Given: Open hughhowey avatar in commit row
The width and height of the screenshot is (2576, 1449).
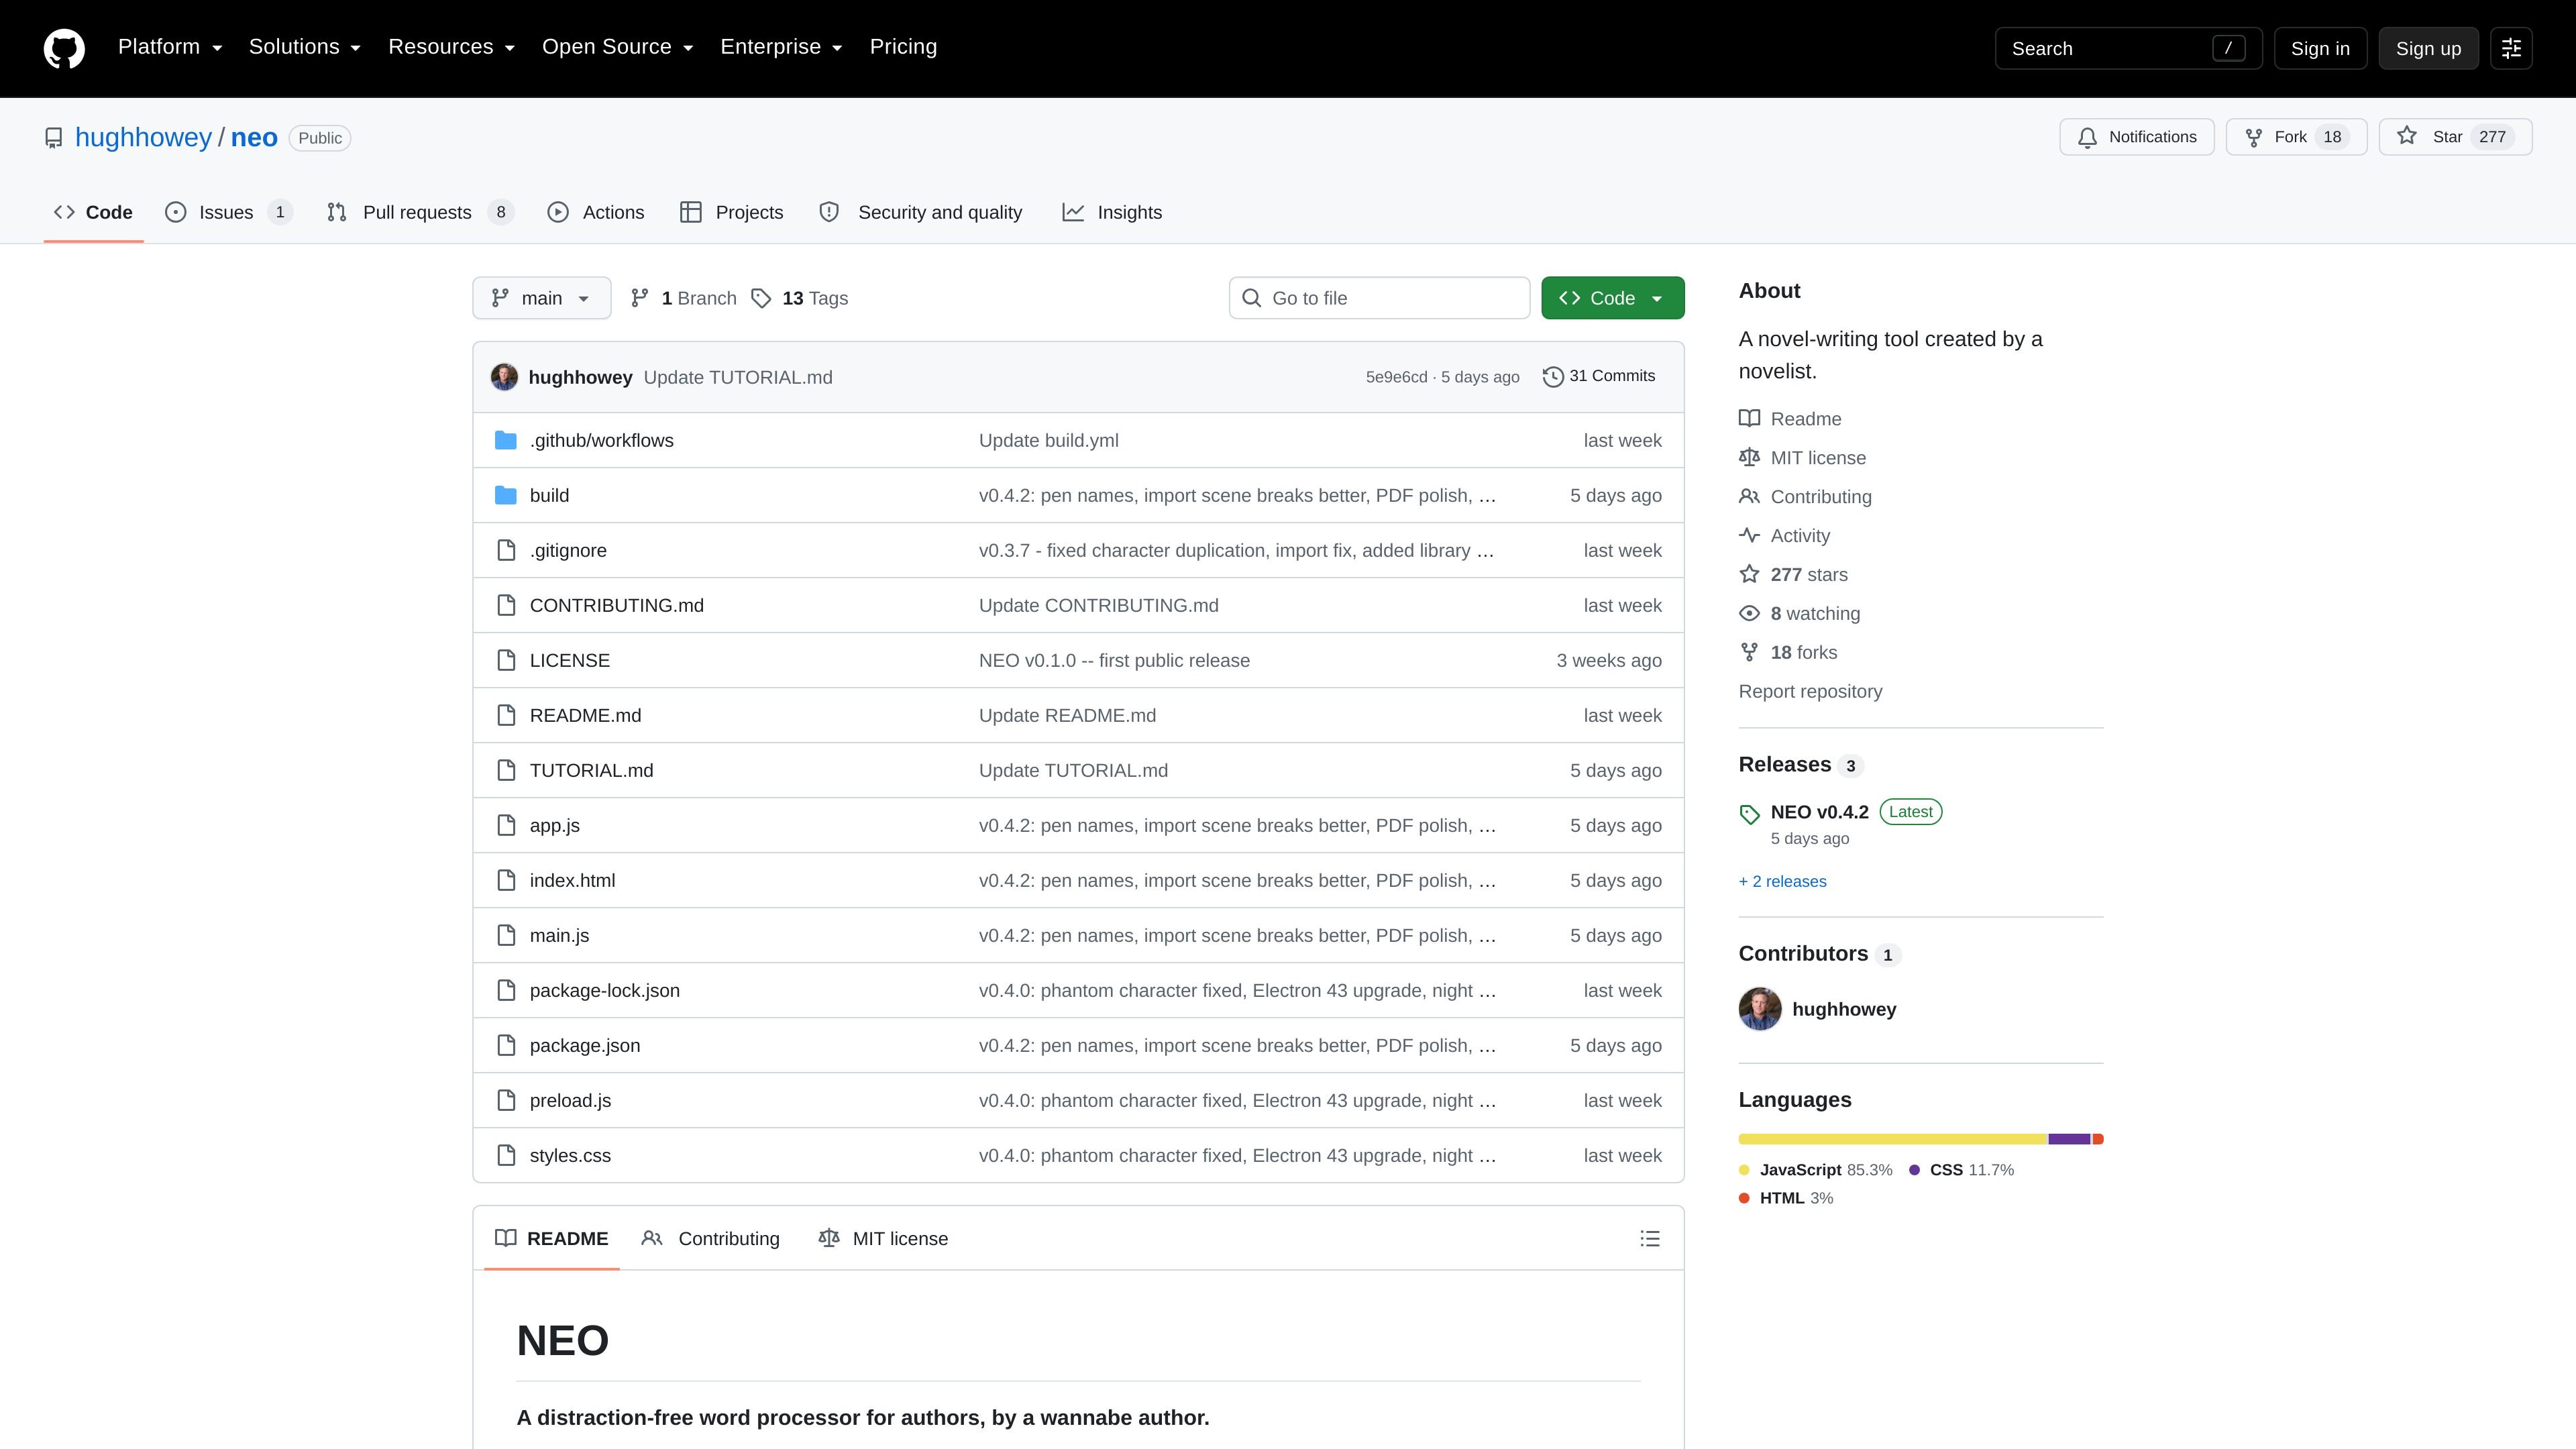Looking at the screenshot, I should point(504,377).
